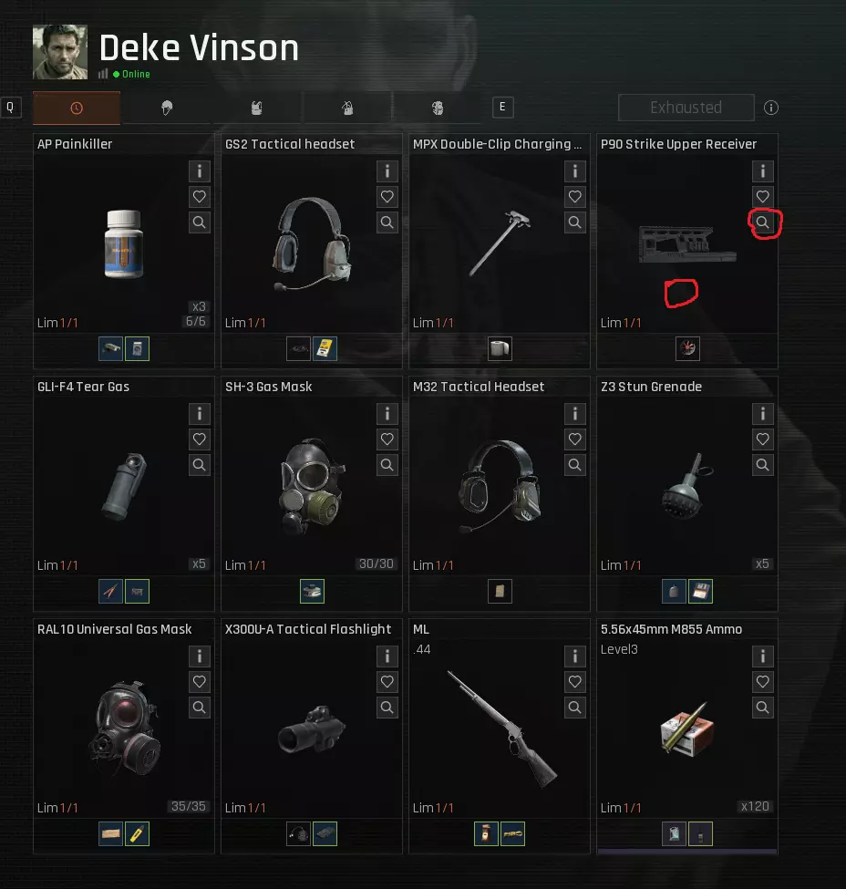Search for GLI-F4 Tear Gas
The image size is (846, 889).
(x=199, y=465)
